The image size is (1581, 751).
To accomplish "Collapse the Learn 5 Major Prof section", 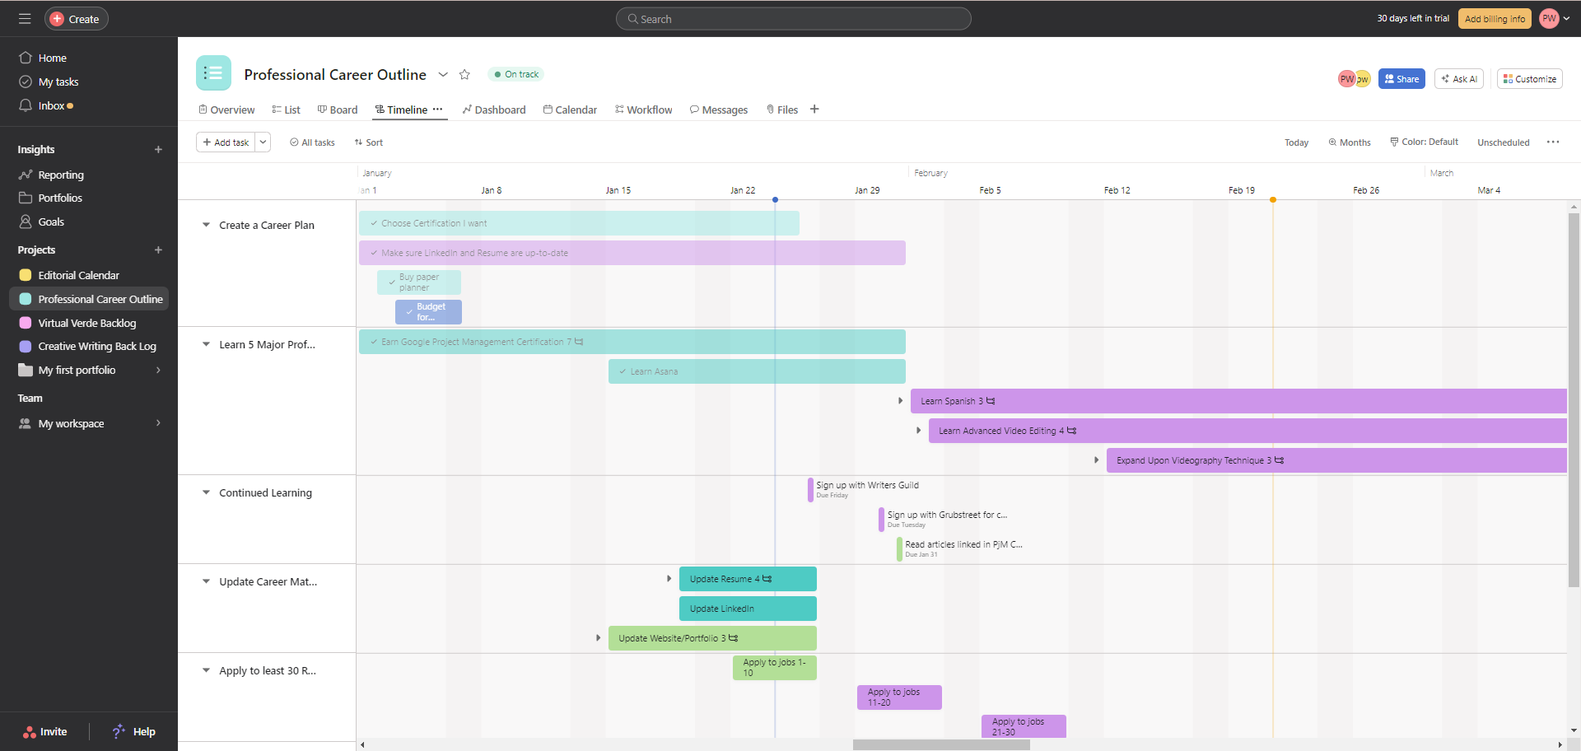I will 206,344.
